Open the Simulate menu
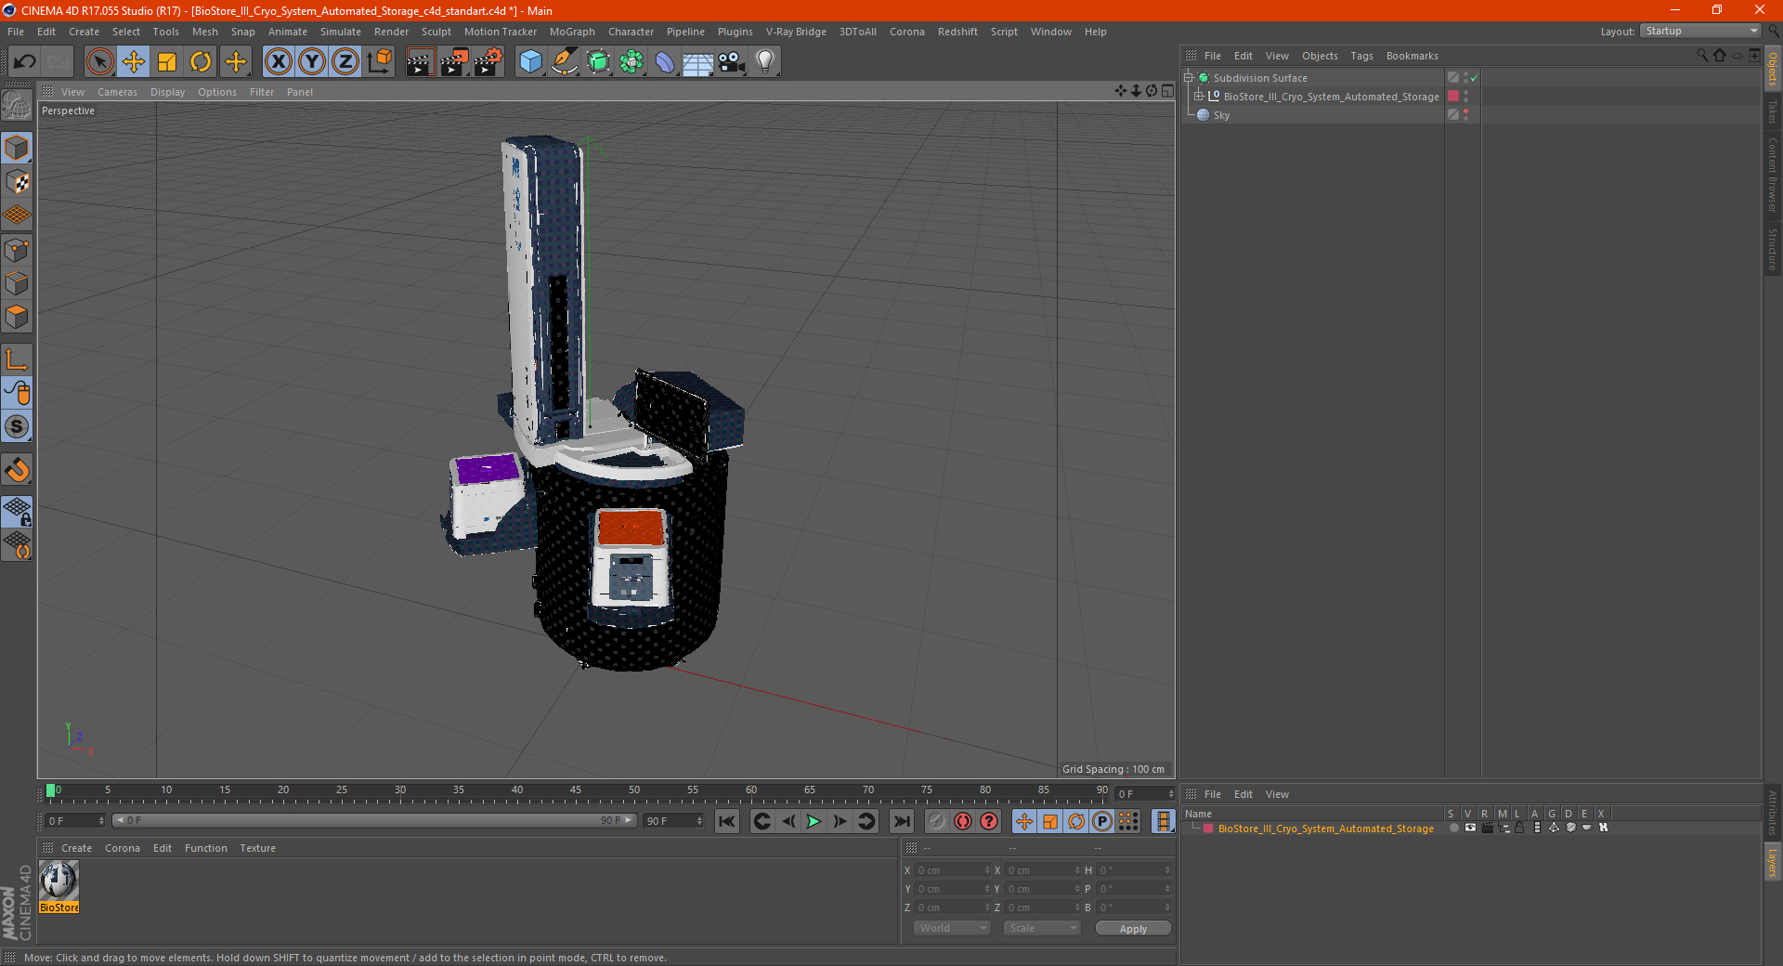 [x=341, y=32]
